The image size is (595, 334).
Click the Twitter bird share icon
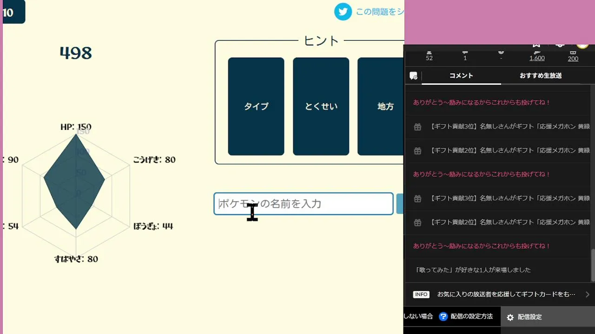[343, 12]
